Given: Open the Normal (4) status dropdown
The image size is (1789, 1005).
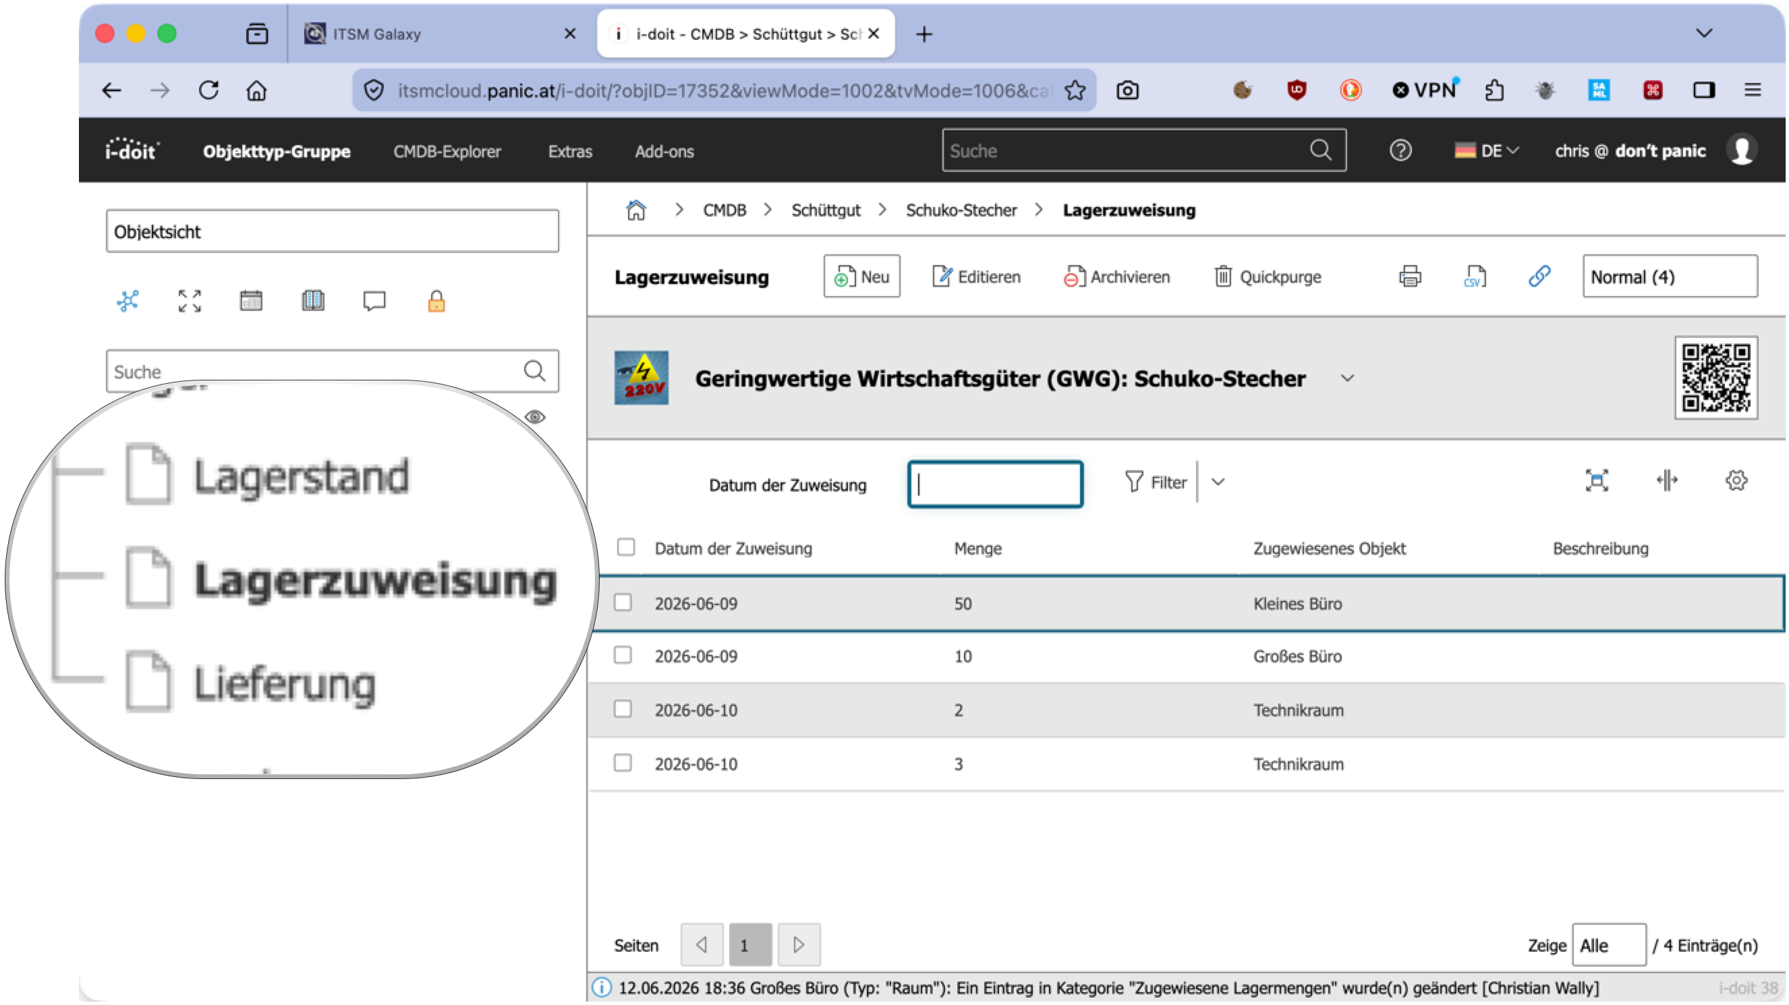Looking at the screenshot, I should (x=1670, y=277).
